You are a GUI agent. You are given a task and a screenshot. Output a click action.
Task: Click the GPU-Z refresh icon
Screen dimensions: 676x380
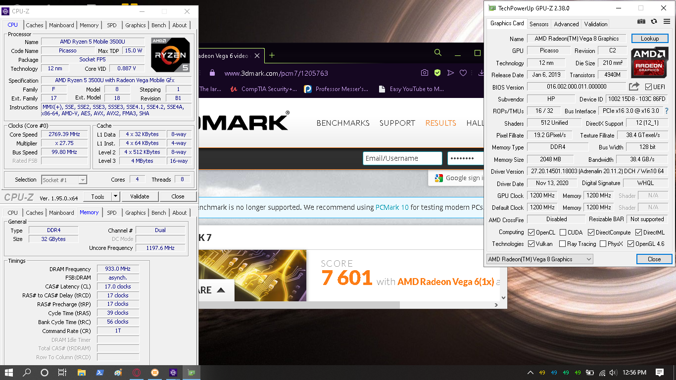coord(654,21)
